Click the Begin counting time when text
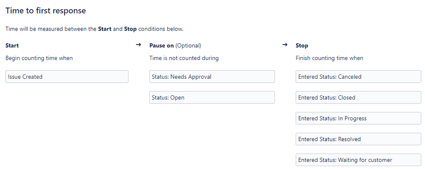Viewport: 425px width, 169px height. click(39, 58)
